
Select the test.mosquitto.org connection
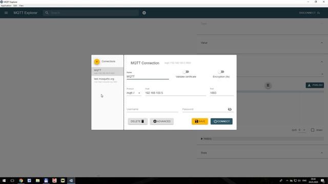coord(107,80)
